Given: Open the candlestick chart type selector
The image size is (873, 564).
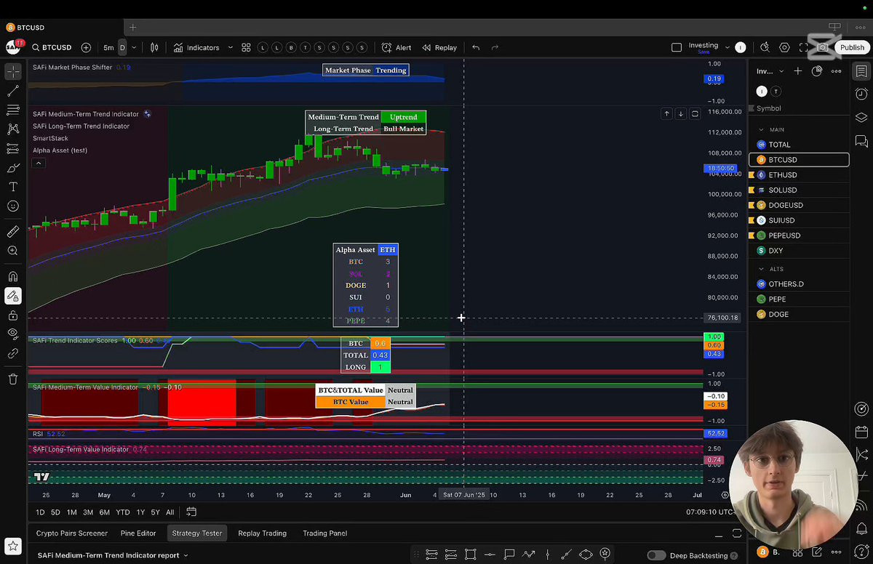Looking at the screenshot, I should point(154,47).
